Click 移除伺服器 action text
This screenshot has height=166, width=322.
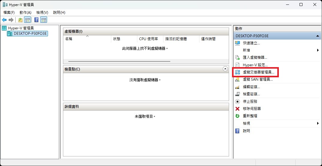252,109
